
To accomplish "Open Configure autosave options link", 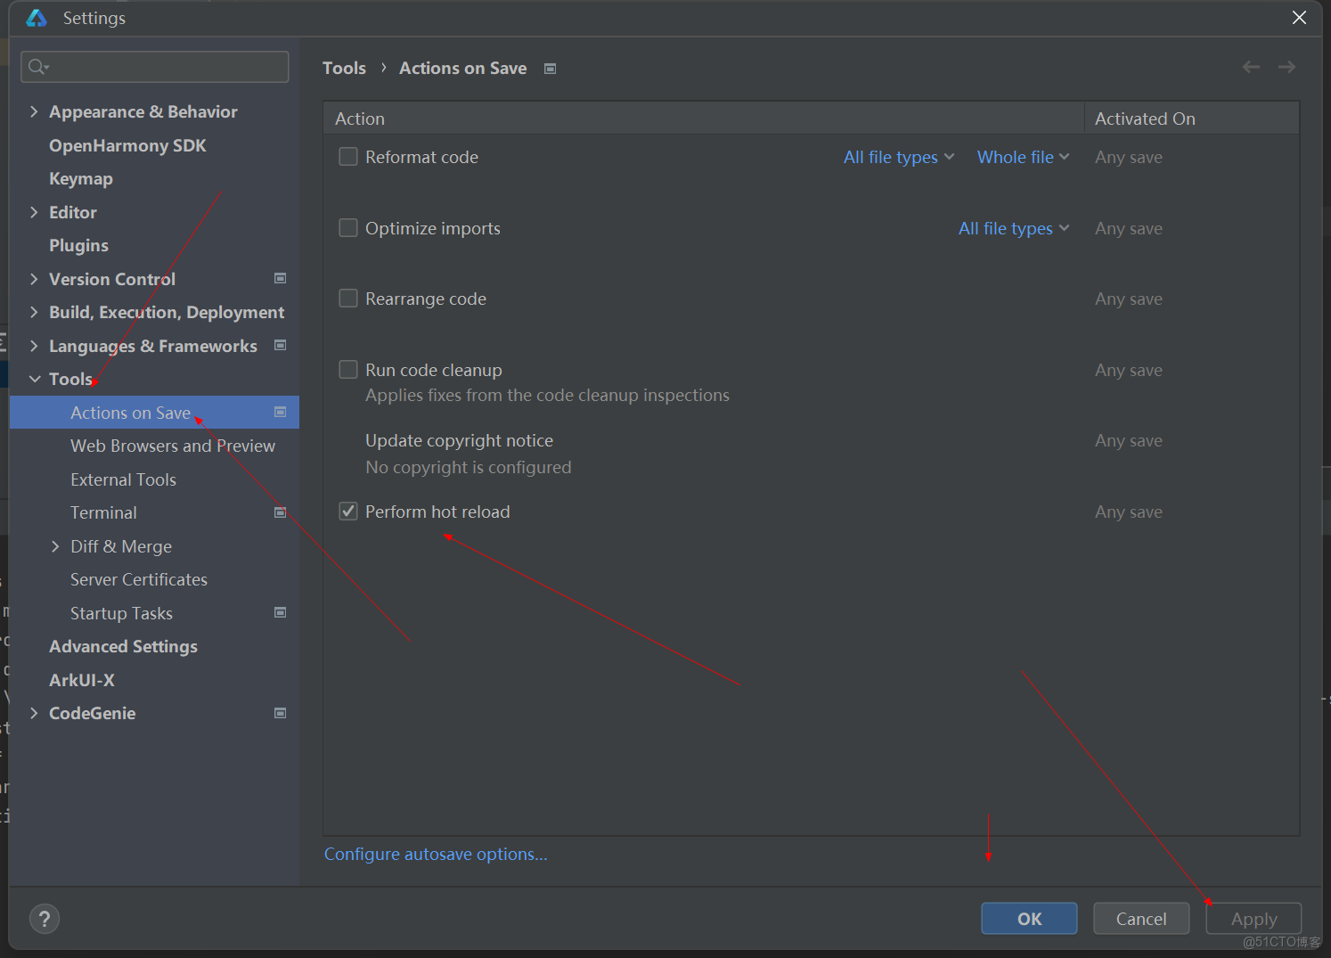I will [436, 855].
